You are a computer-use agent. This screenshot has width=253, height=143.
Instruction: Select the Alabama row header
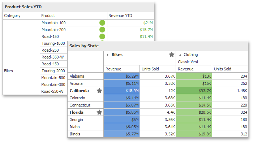tap(86, 76)
